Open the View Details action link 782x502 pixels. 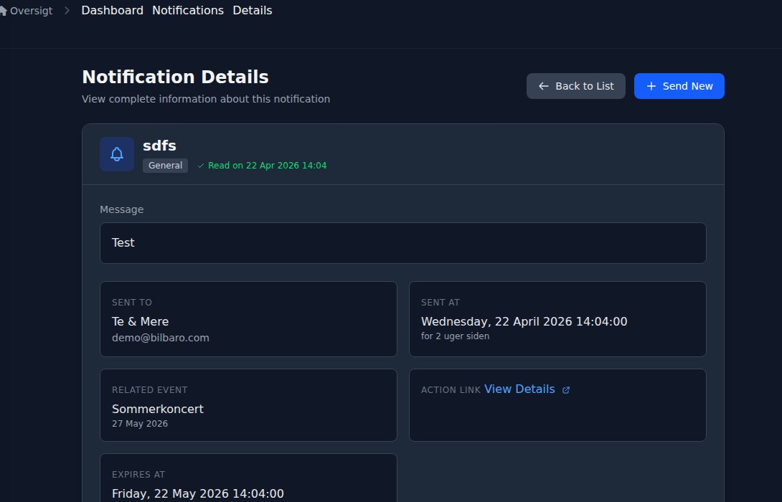tap(519, 389)
